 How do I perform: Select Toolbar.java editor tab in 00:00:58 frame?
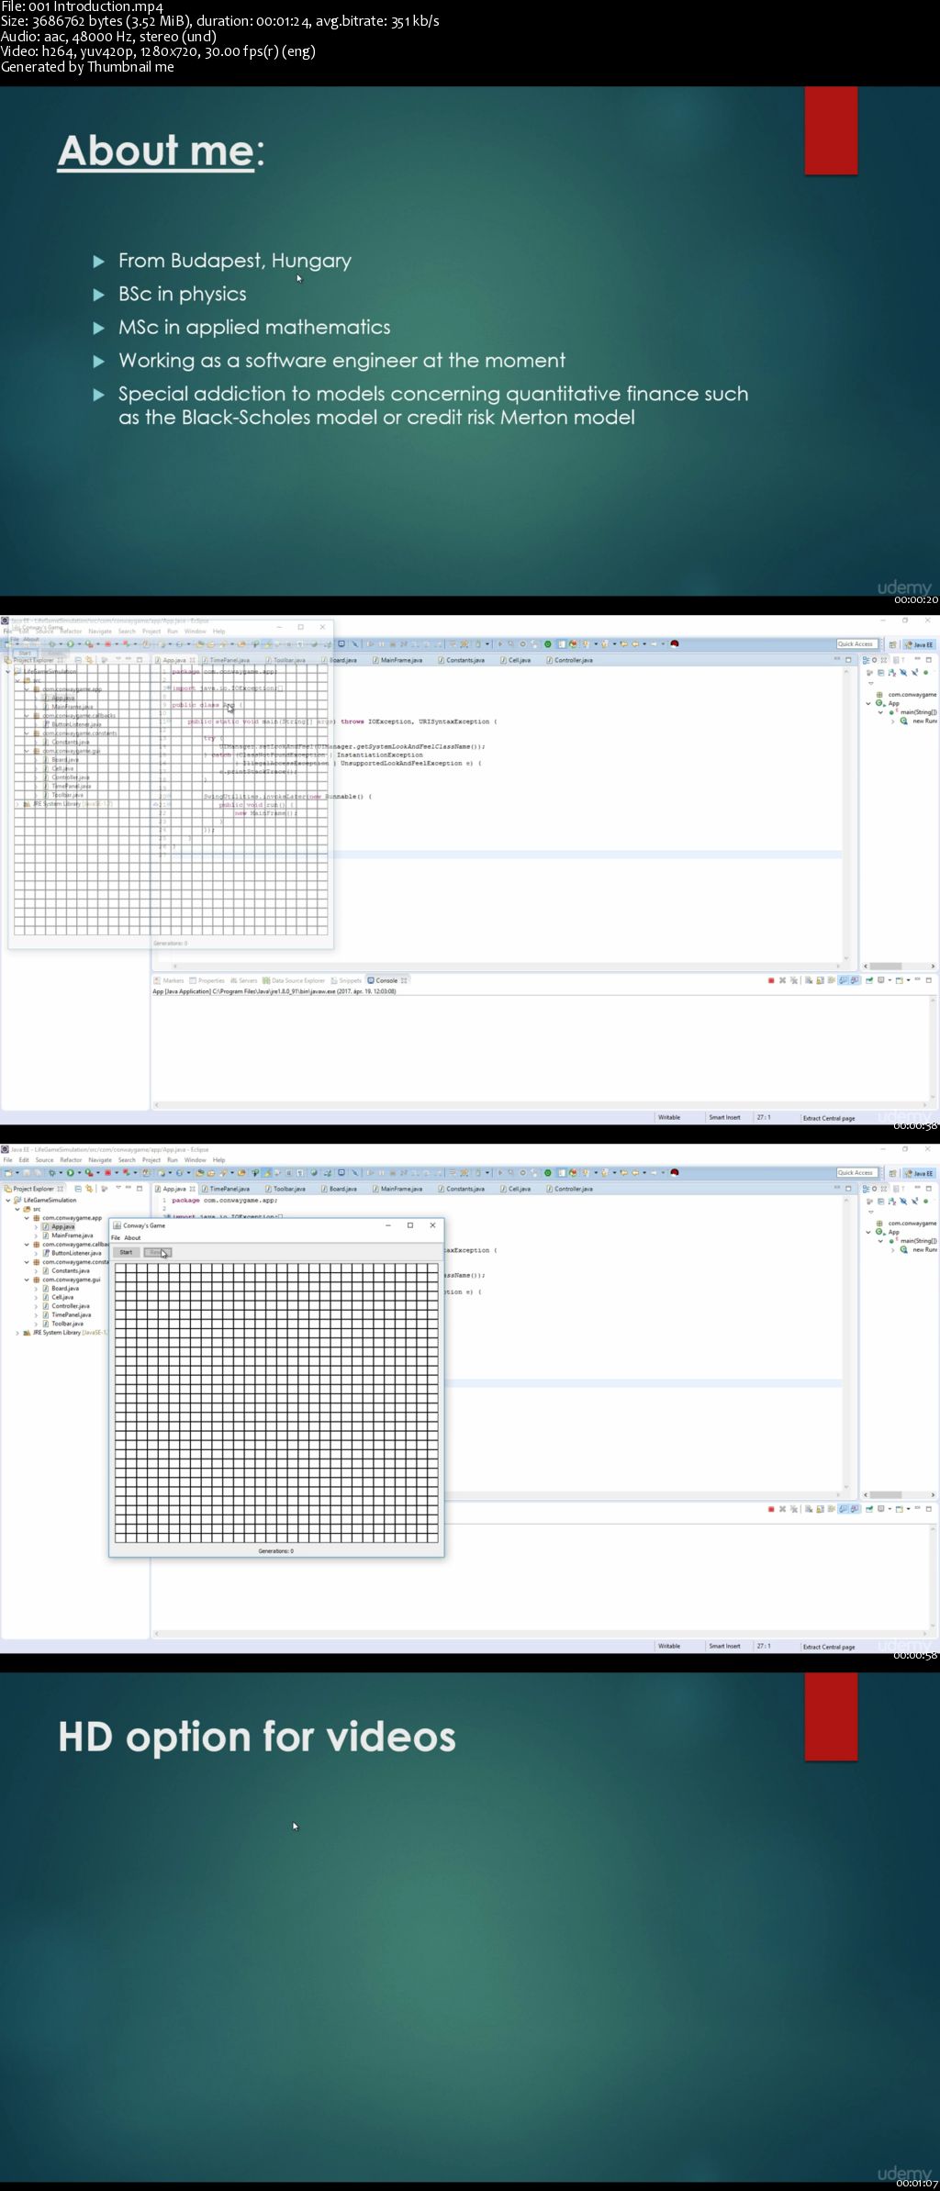pyautogui.click(x=285, y=1189)
